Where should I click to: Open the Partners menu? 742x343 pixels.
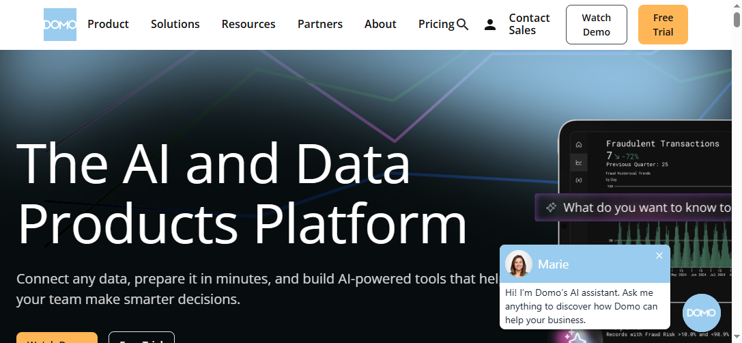coord(320,24)
